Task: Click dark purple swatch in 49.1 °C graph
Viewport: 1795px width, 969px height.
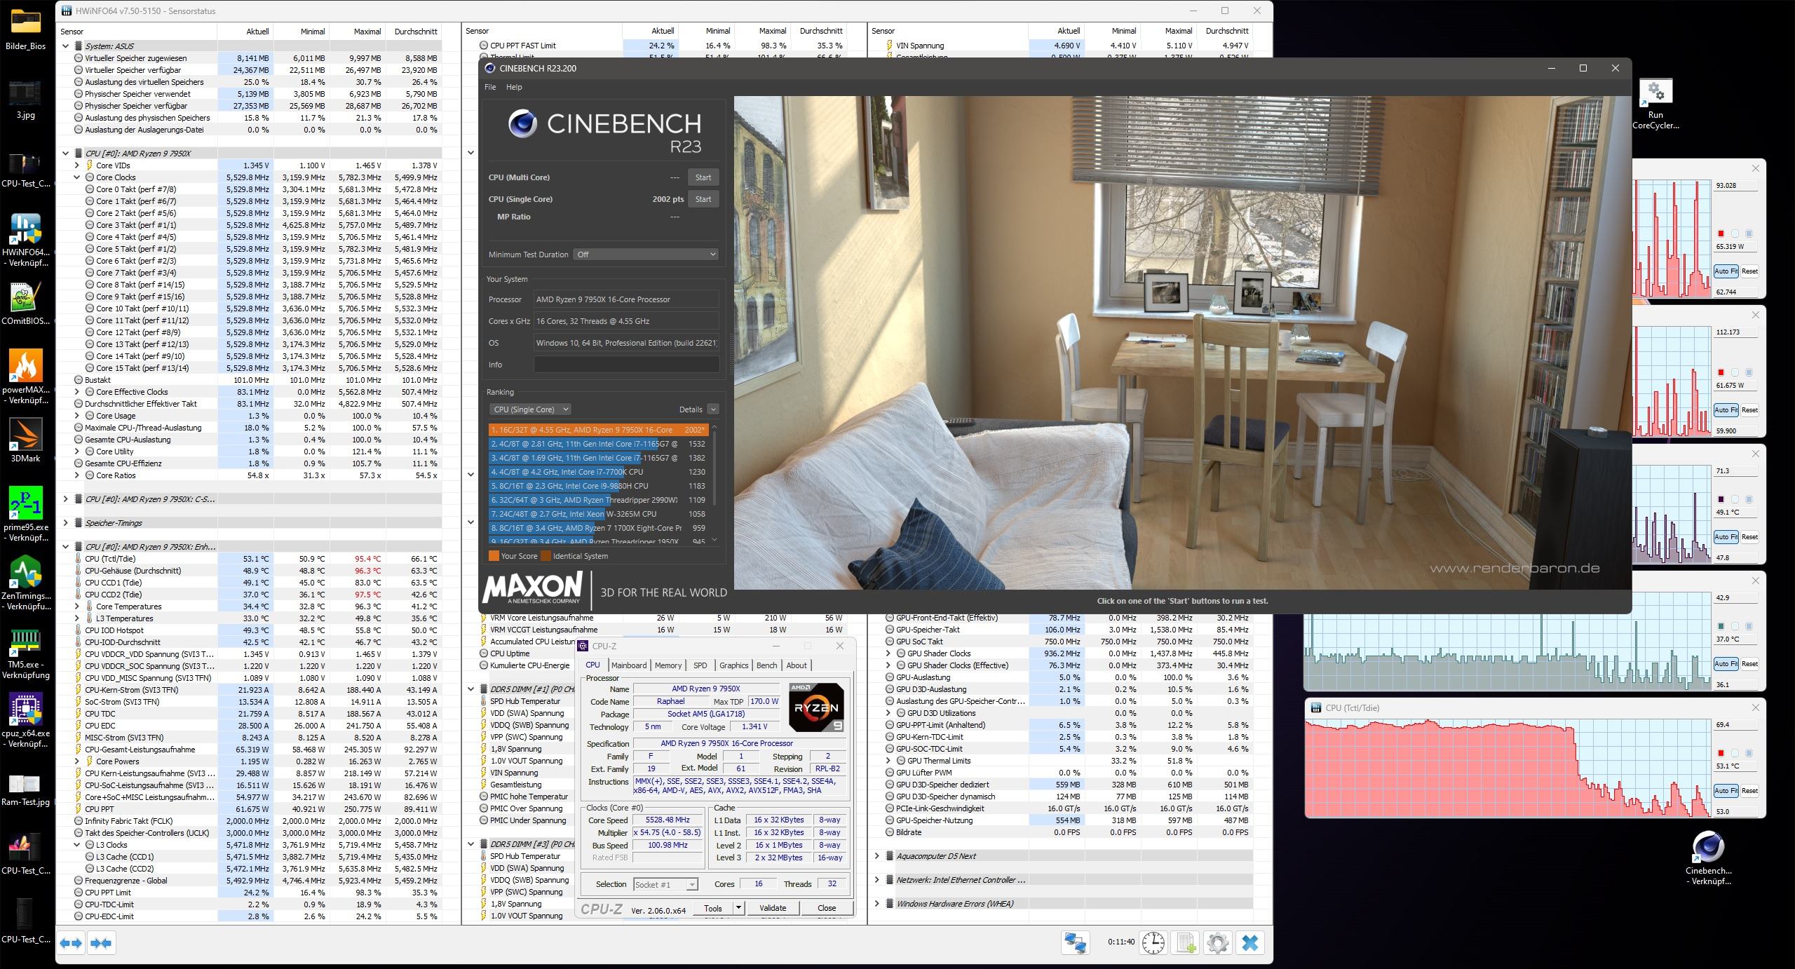Action: 1721,499
